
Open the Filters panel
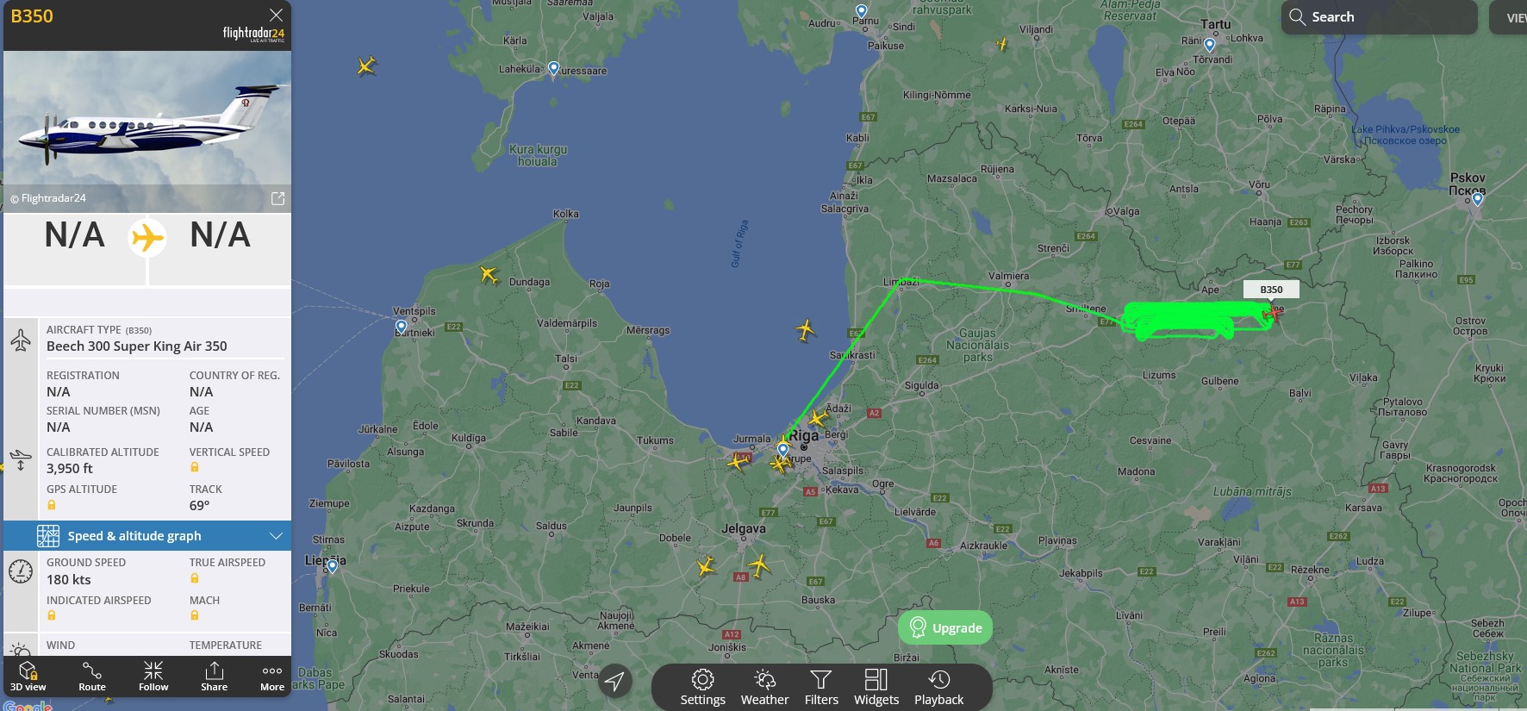(x=821, y=688)
